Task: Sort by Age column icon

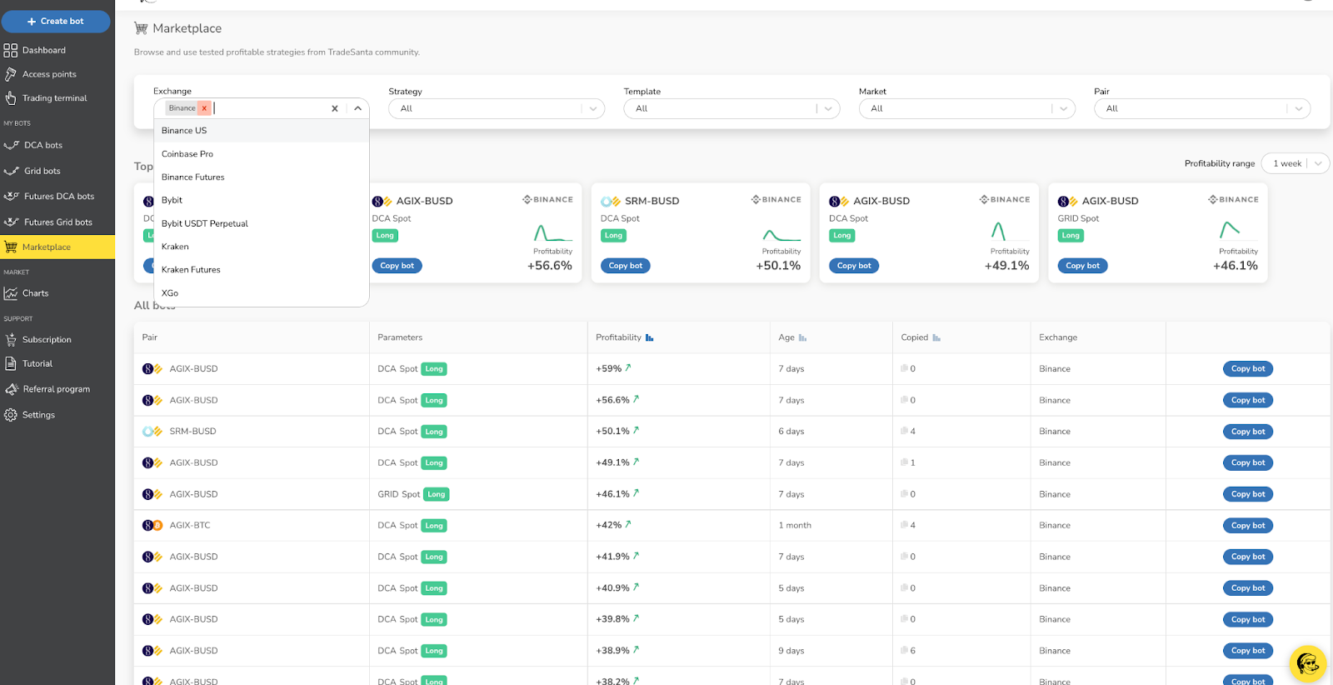Action: (802, 337)
